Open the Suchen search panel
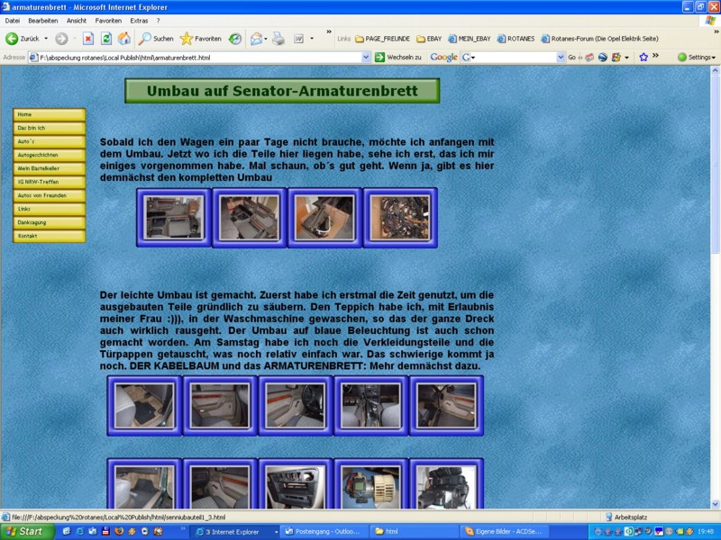Screen dimensions: 721x540 click(155, 39)
